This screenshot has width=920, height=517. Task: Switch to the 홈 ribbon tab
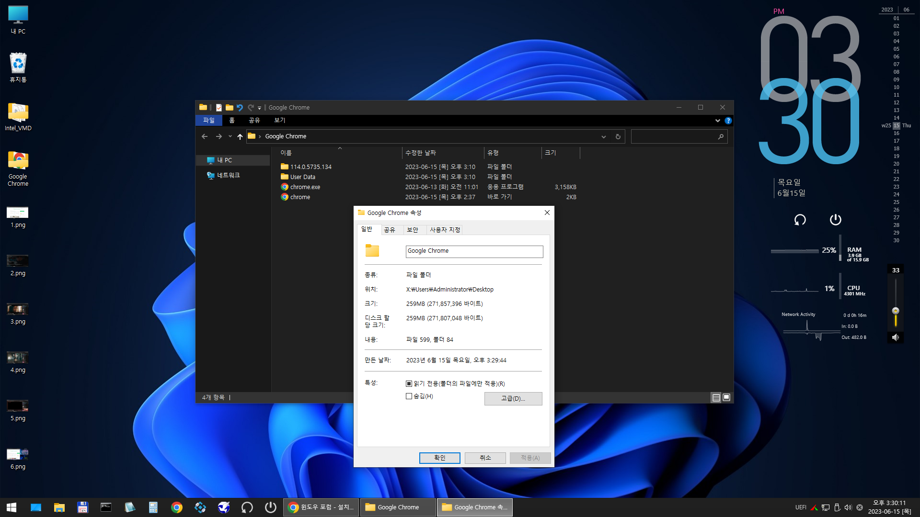232,121
